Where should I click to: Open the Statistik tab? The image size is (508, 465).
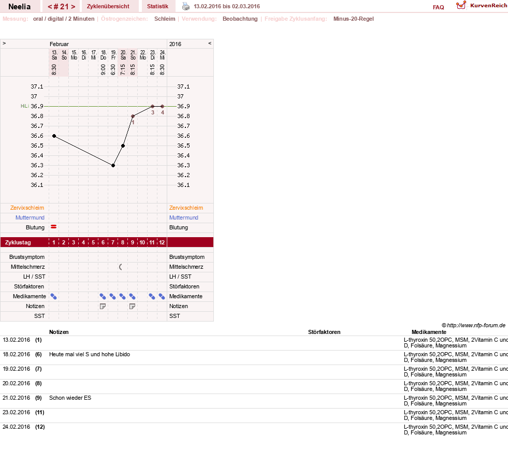pyautogui.click(x=157, y=6)
